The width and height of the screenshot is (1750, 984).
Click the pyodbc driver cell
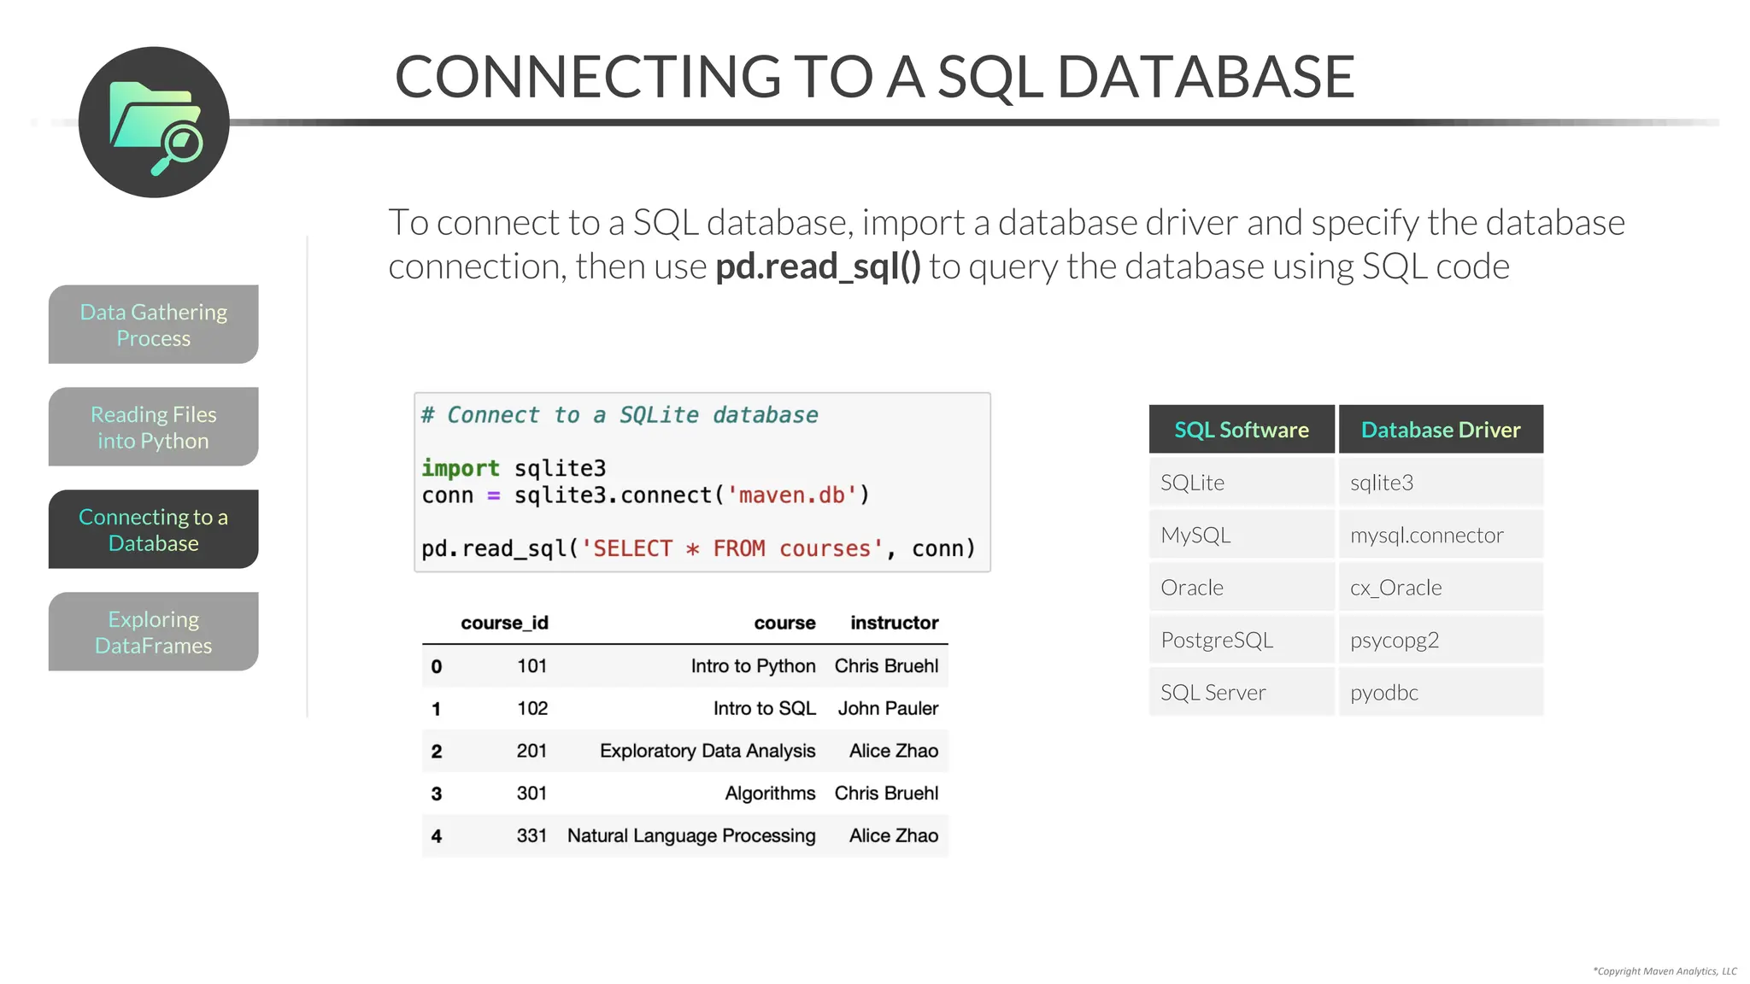click(x=1441, y=693)
